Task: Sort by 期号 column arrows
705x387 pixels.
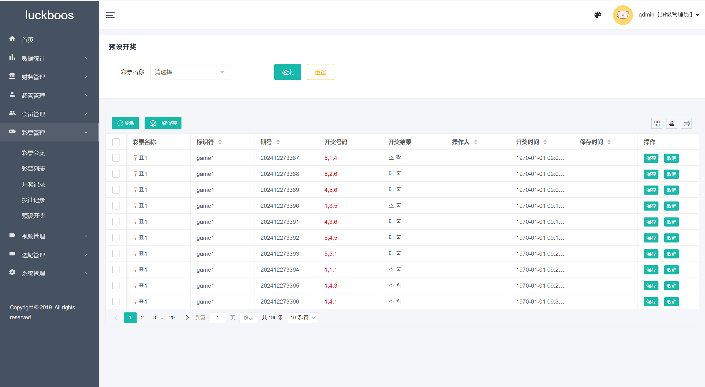Action: coord(278,142)
